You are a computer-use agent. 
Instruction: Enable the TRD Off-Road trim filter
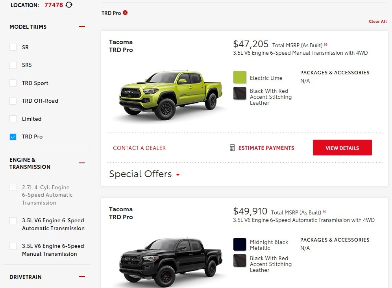13,101
